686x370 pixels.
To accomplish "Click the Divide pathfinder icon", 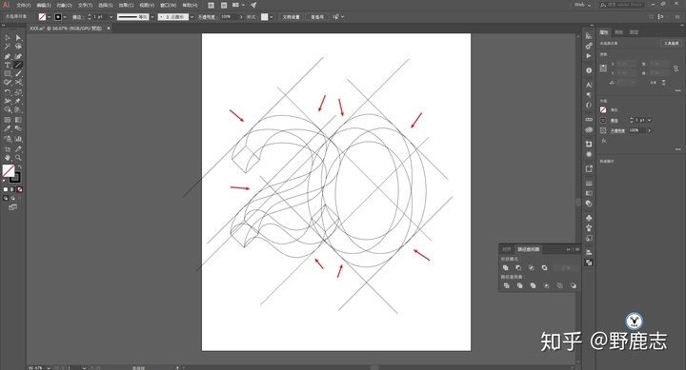I will point(507,285).
